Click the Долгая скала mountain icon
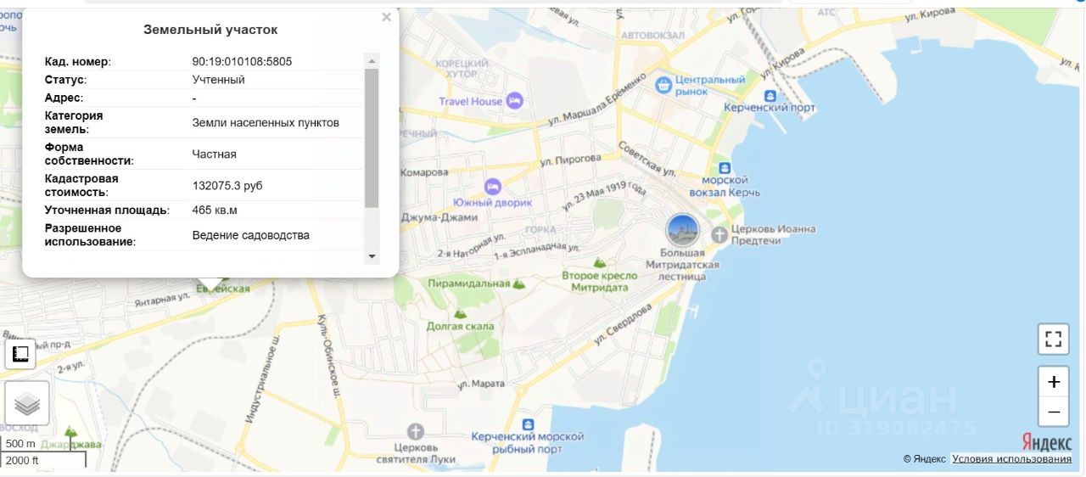 [461, 313]
